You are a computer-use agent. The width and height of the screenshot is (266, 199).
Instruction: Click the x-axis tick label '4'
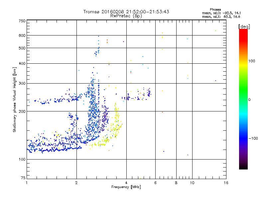(126, 183)
